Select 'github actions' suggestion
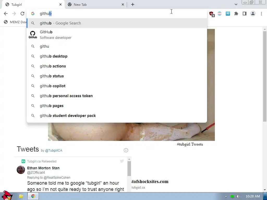The width and height of the screenshot is (267, 200). coord(117,66)
